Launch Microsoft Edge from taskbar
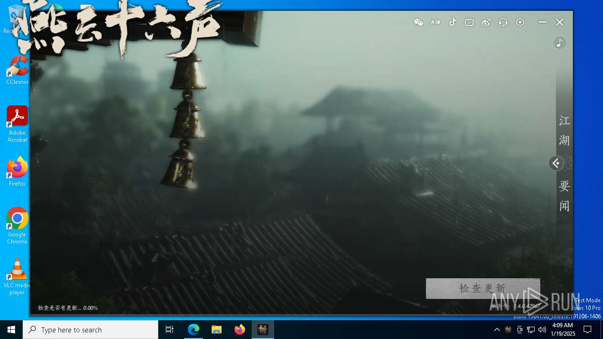Screen dimensions: 603x339 [194, 330]
